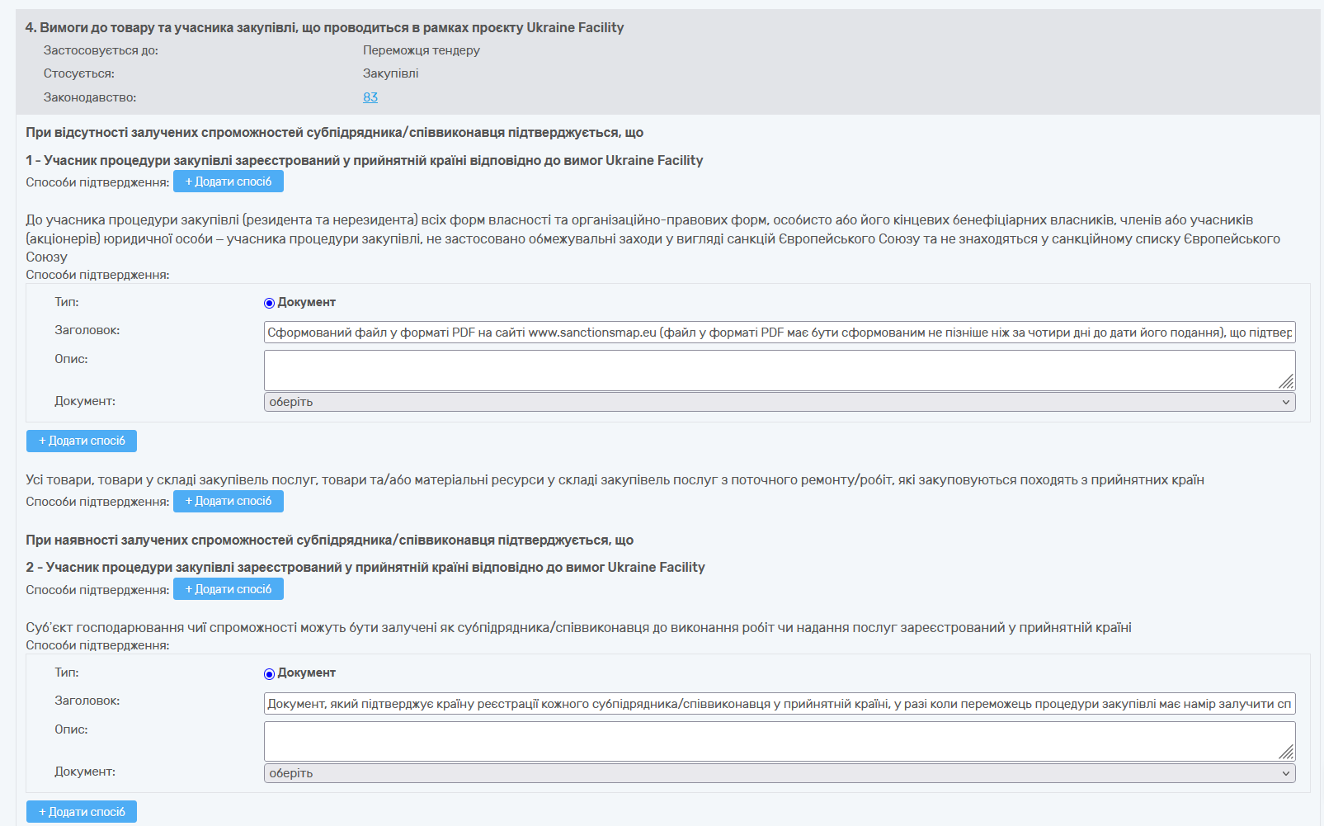Click the heading '2 - Учасник процедури закупівлі'
The width and height of the screenshot is (1324, 826).
(365, 567)
